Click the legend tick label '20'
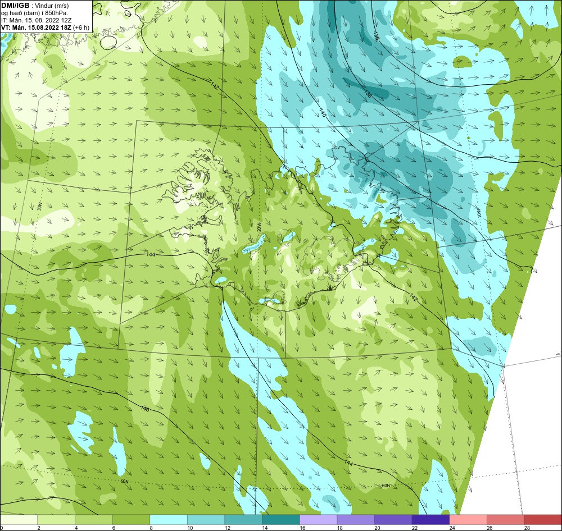 coord(378,528)
